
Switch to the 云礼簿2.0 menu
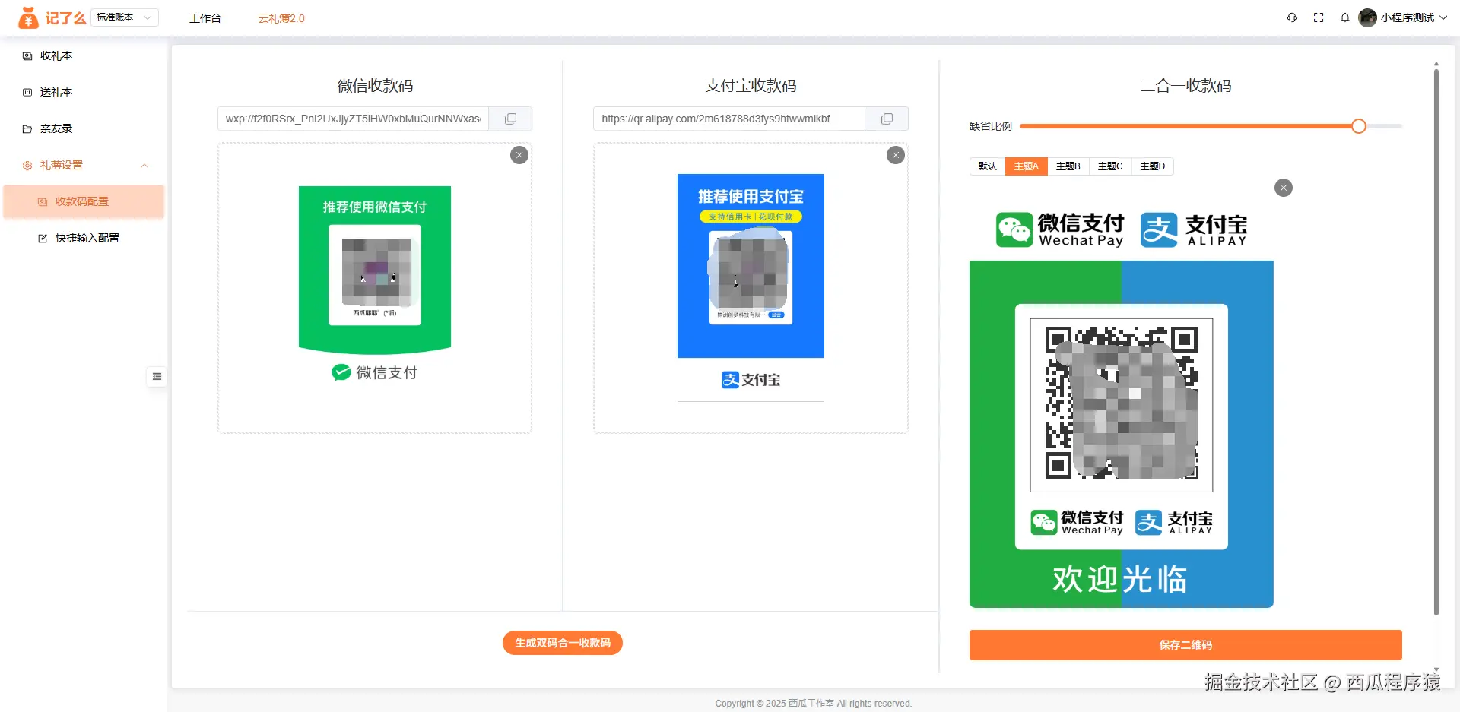[x=281, y=18]
